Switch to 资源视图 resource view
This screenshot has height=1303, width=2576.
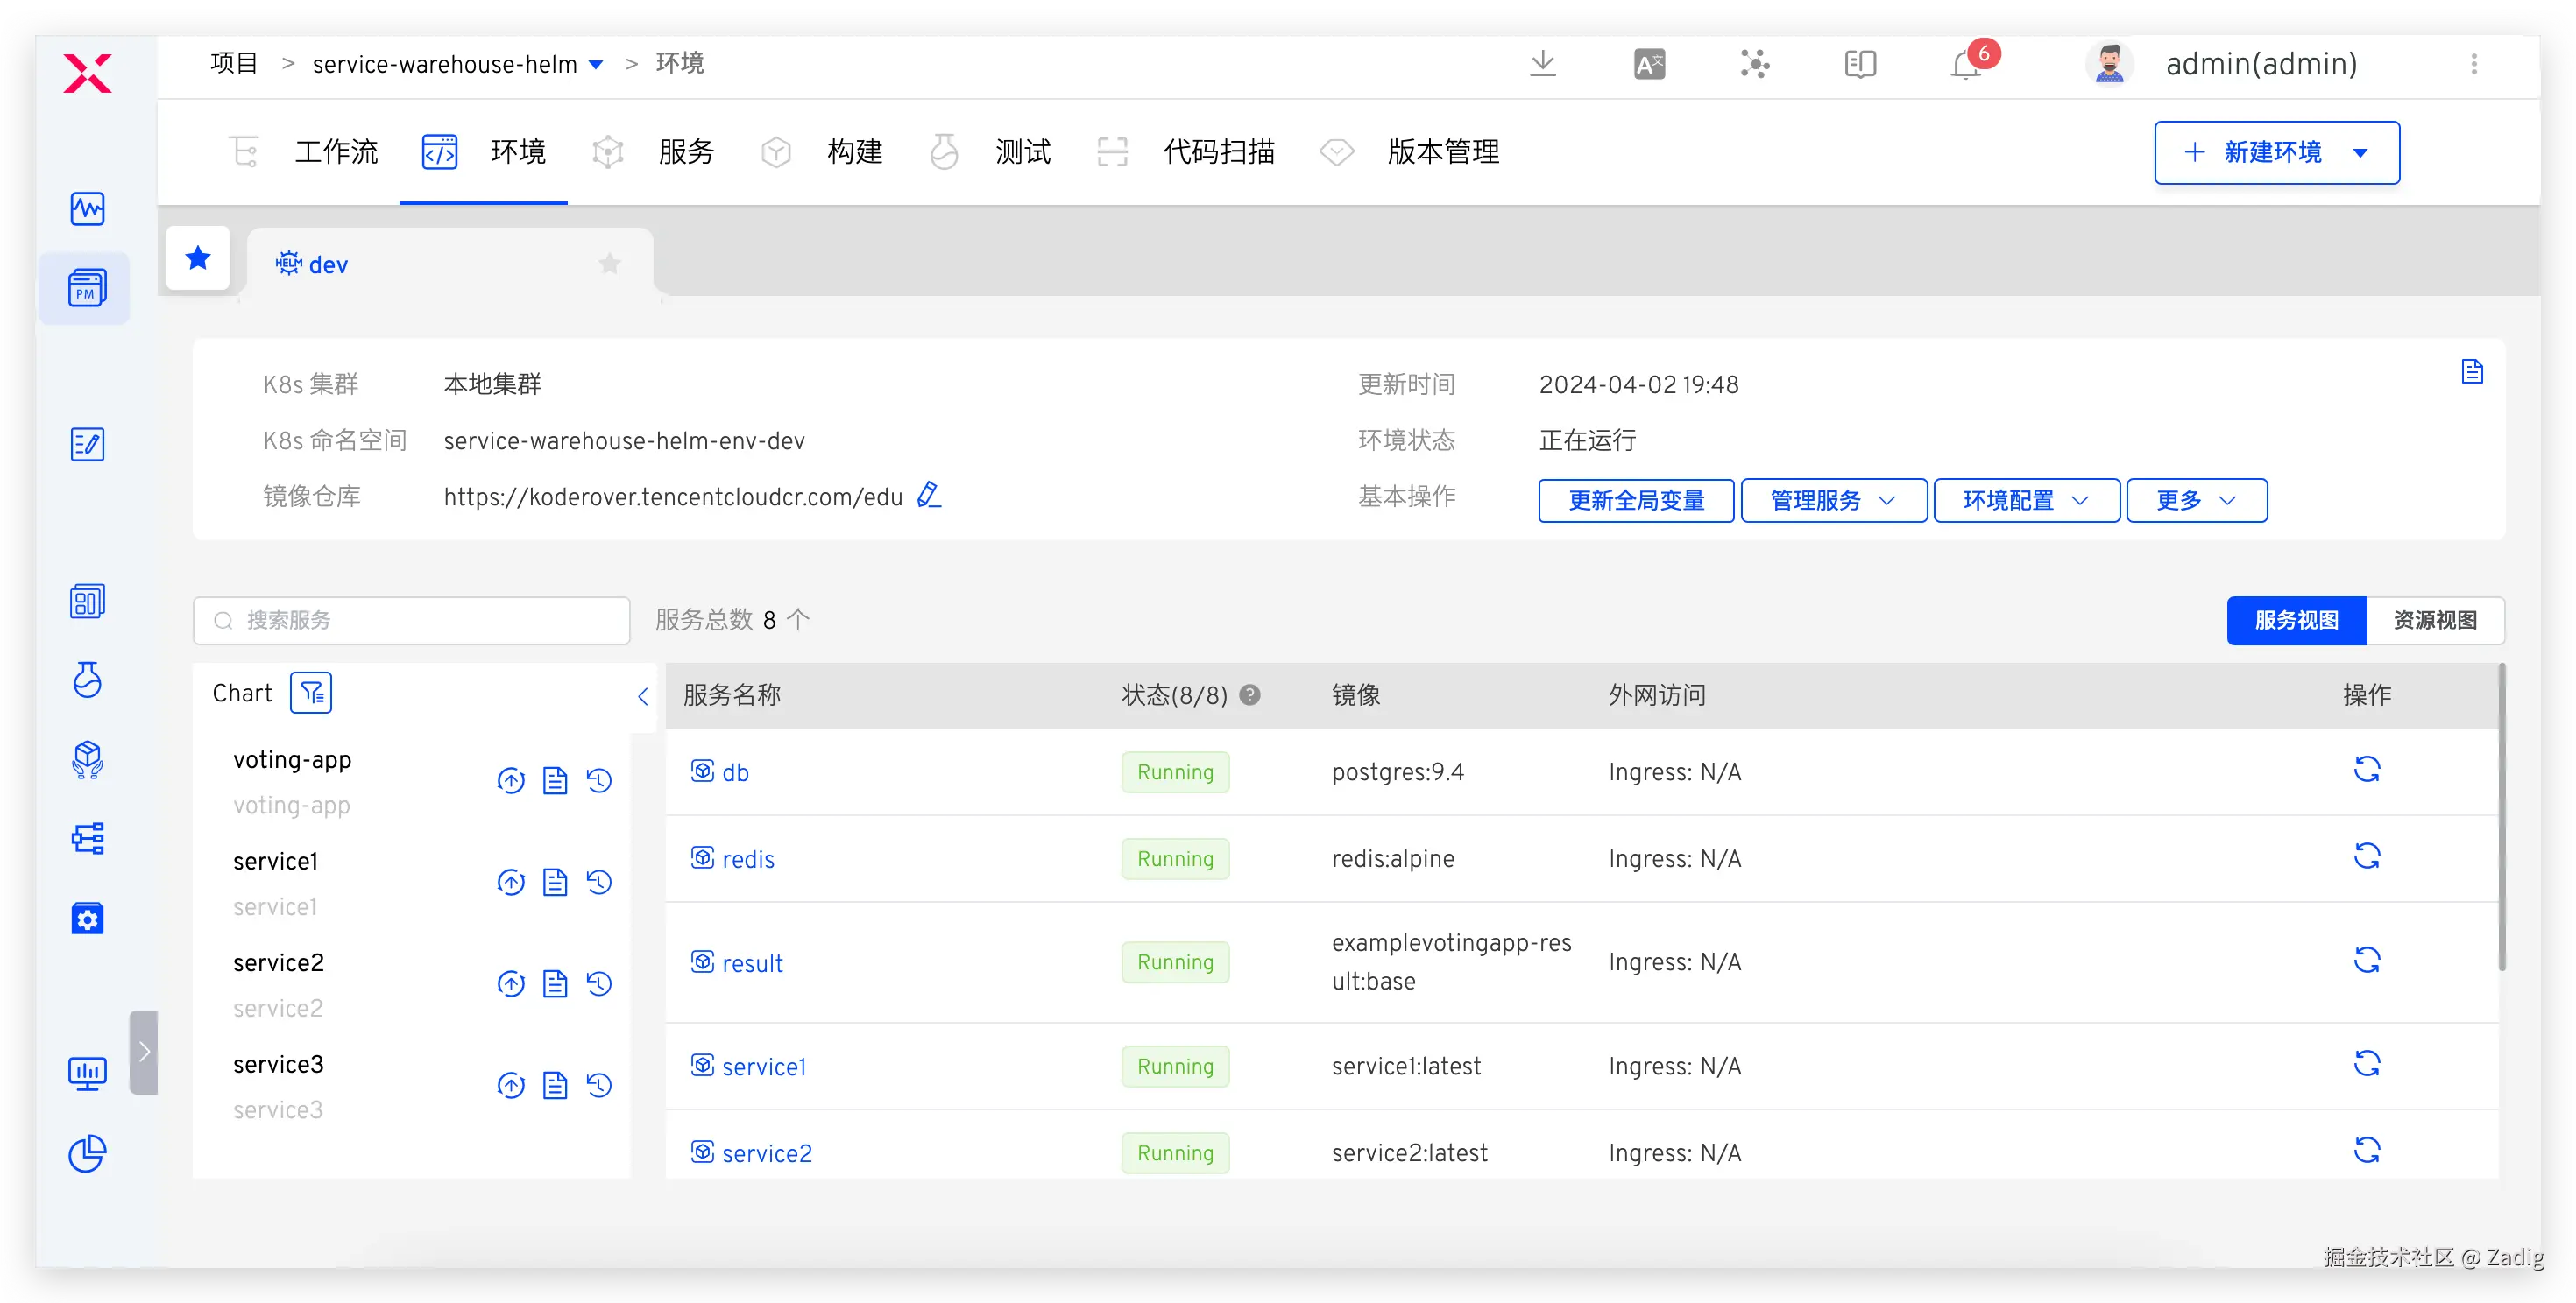(2434, 621)
